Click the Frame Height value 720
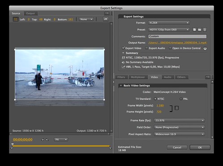 (159, 112)
